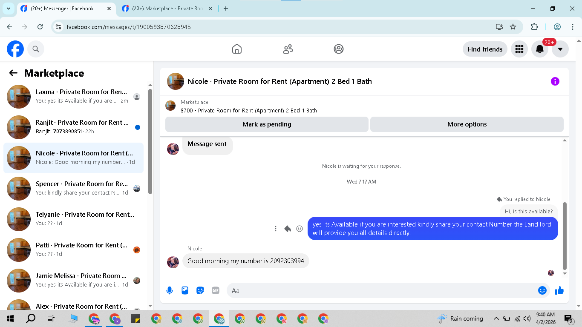Click the Find friends button
The height and width of the screenshot is (327, 582).
tap(485, 49)
